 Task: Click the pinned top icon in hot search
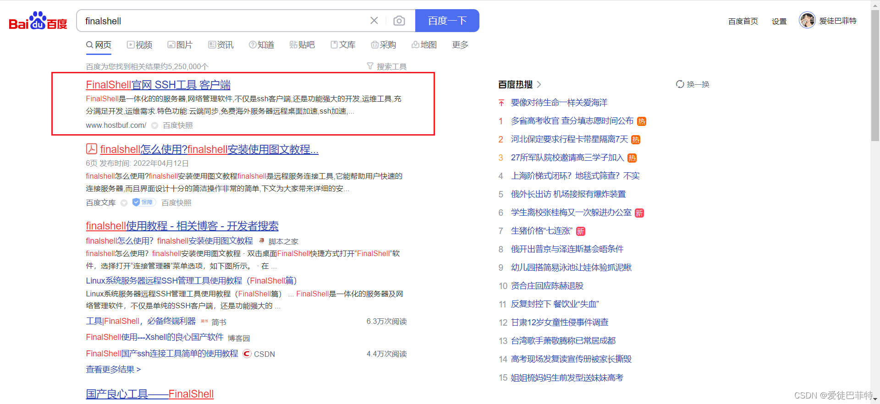coord(501,103)
